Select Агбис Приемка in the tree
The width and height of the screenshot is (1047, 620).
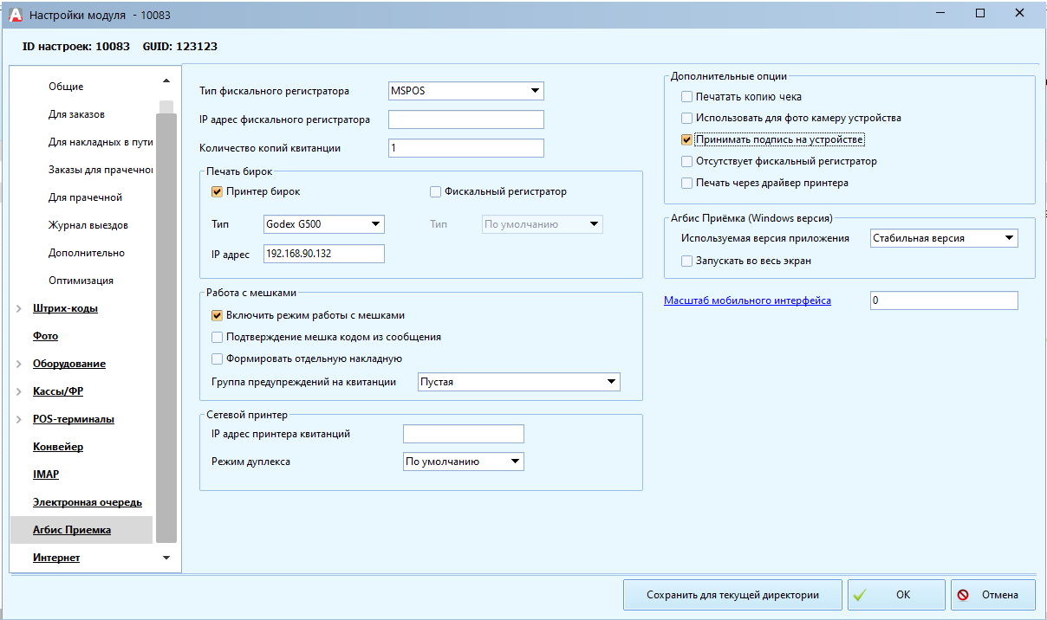72,530
